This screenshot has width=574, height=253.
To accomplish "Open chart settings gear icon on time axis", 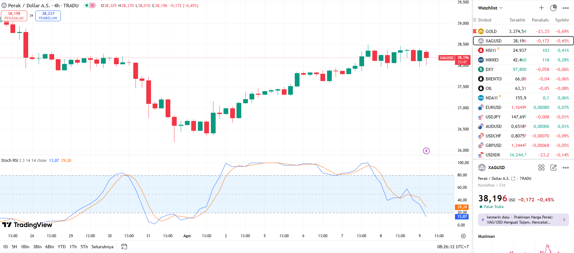I will tap(463, 236).
